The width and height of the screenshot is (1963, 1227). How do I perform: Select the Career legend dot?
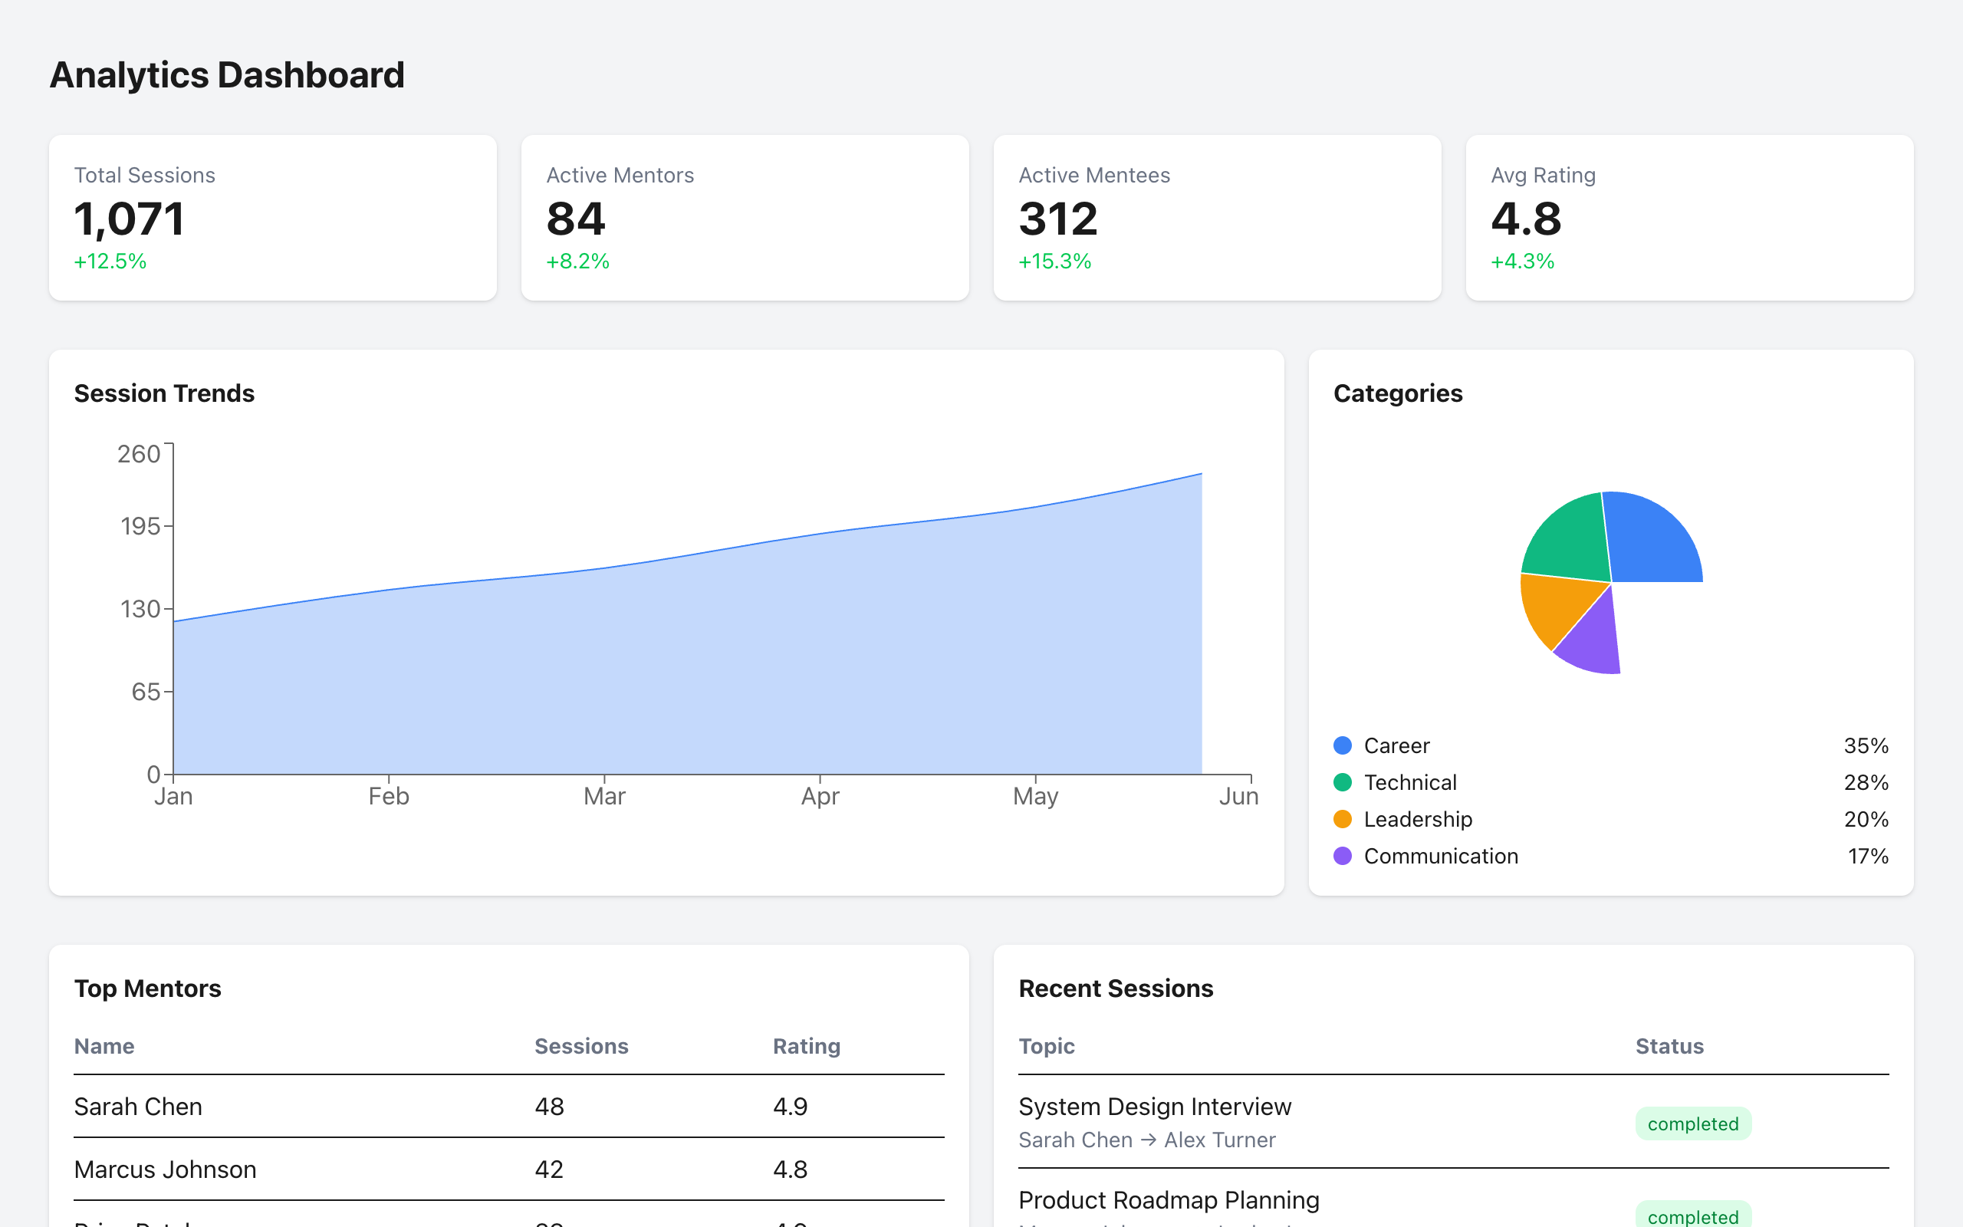1343,745
